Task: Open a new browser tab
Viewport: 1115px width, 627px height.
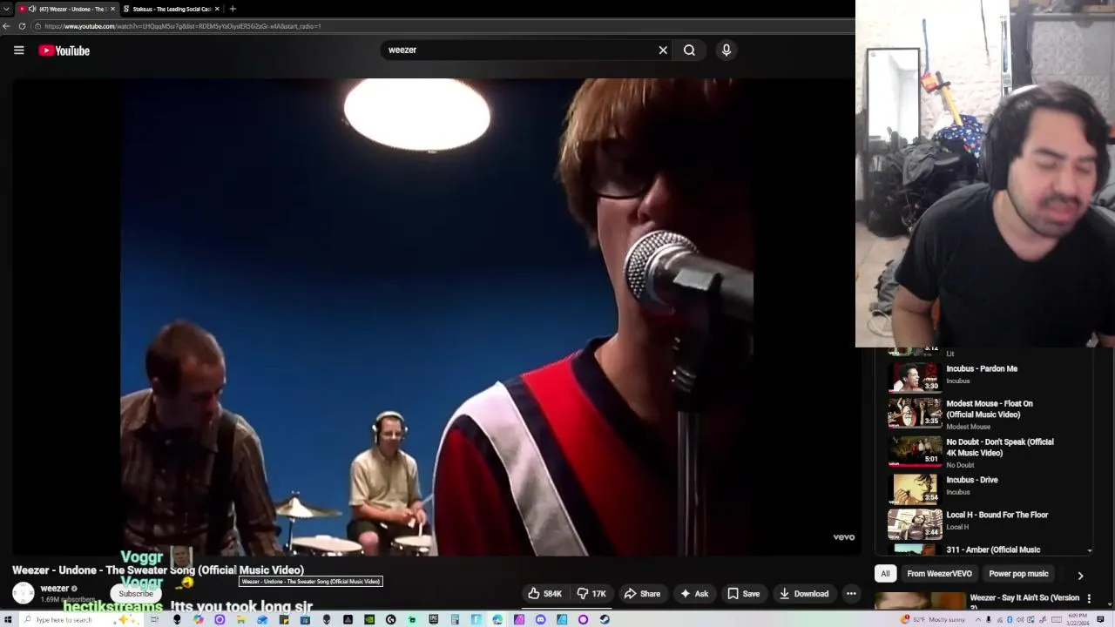Action: coord(233,9)
